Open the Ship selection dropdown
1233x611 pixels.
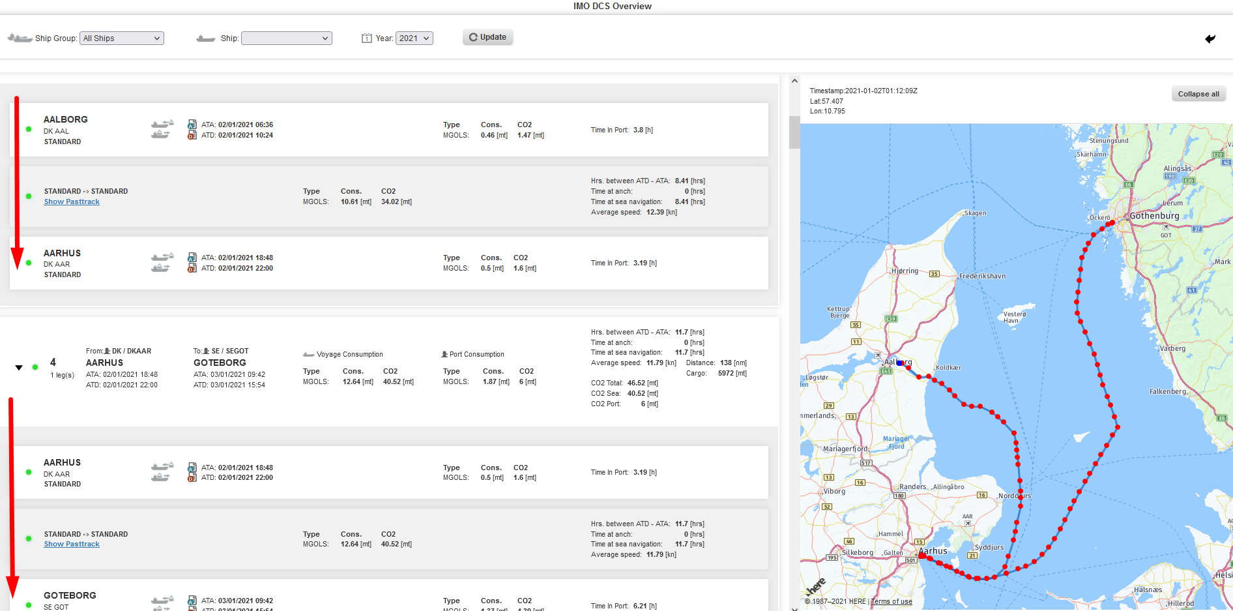coord(286,38)
